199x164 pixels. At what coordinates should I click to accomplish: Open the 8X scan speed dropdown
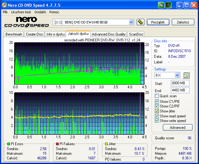click(177, 75)
